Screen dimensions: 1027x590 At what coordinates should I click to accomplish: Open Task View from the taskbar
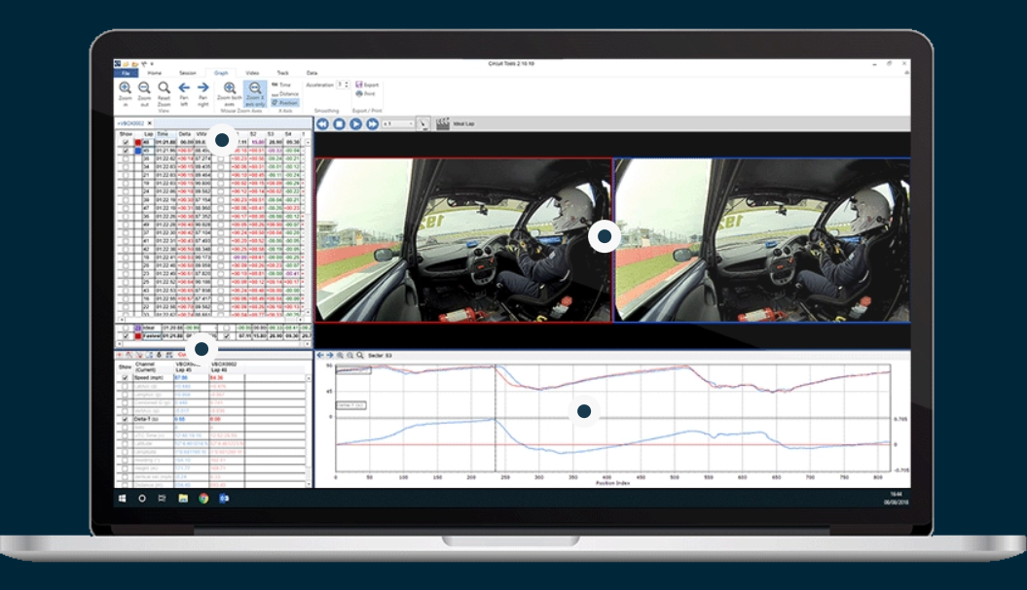pyautogui.click(x=162, y=499)
